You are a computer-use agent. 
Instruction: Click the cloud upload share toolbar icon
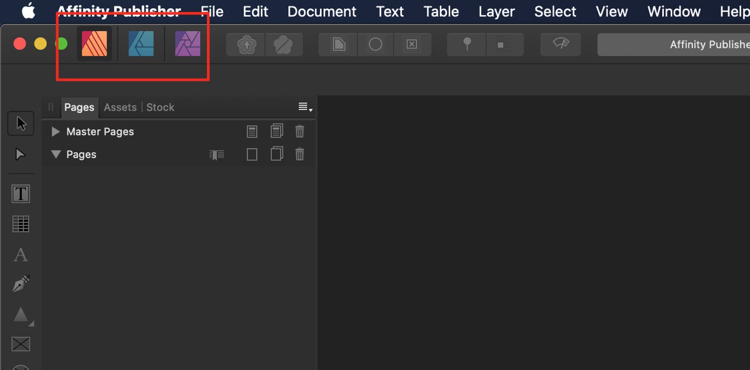(x=246, y=44)
